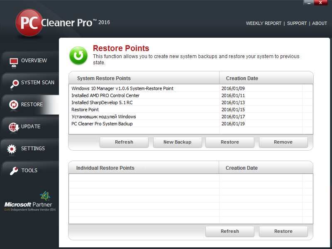Switch to SYSTEM SCAN section

(x=30, y=84)
